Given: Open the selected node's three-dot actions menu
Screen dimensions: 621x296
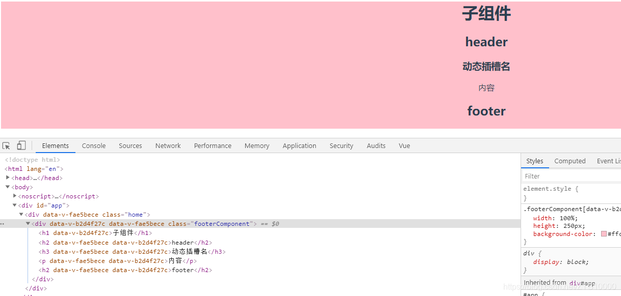Looking at the screenshot, I should click(x=3, y=224).
